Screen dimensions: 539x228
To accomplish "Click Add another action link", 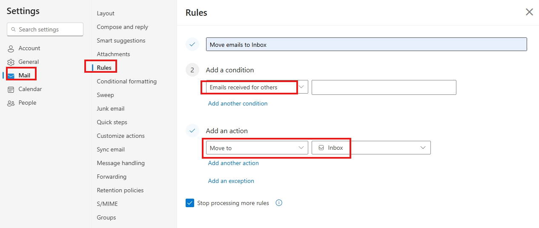I will pyautogui.click(x=233, y=163).
